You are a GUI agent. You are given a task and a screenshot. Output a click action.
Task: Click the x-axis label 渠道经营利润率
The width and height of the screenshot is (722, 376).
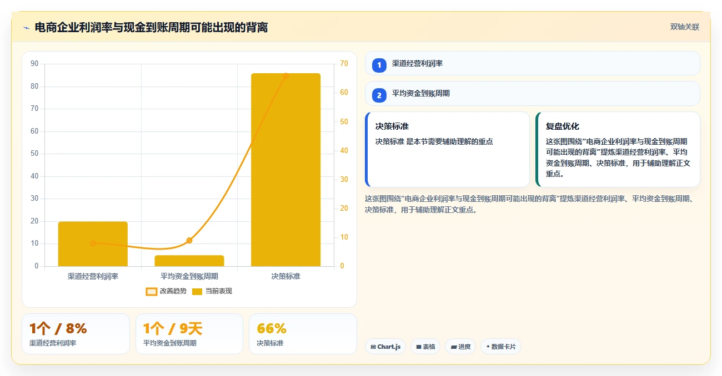point(93,276)
